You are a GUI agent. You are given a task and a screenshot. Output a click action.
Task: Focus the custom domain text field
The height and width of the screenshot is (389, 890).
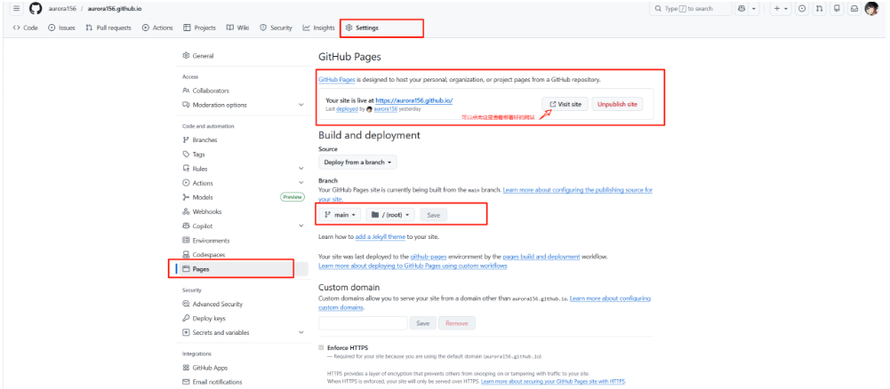pyautogui.click(x=363, y=323)
